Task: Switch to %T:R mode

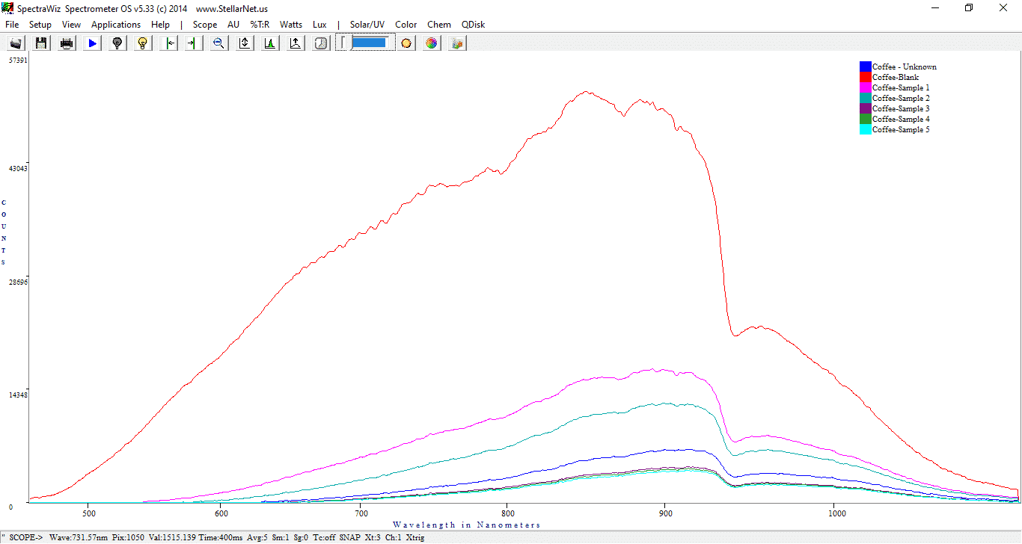Action: pyautogui.click(x=260, y=25)
